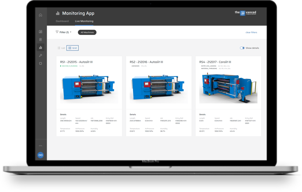Open the RS4 - 212017 Conslit III machine image
The height and width of the screenshot is (192, 302).
pyautogui.click(x=228, y=86)
